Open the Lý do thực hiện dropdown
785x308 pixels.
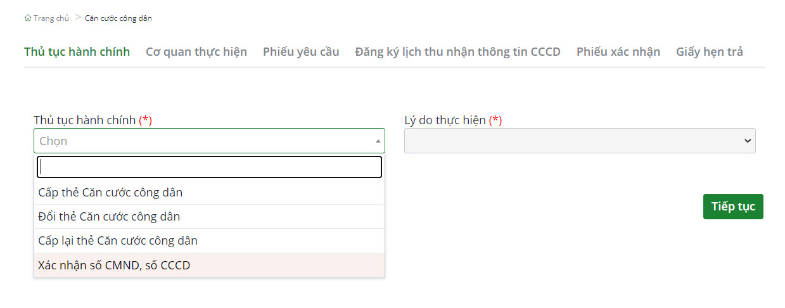pos(580,141)
